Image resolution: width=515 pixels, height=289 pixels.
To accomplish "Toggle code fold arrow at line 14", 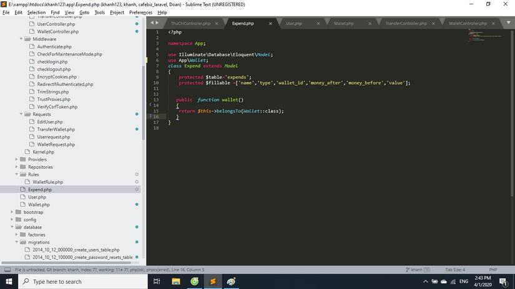I will pos(150,105).
